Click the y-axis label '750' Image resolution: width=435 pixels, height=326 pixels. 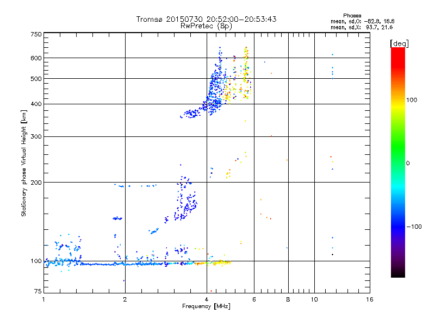(x=36, y=34)
